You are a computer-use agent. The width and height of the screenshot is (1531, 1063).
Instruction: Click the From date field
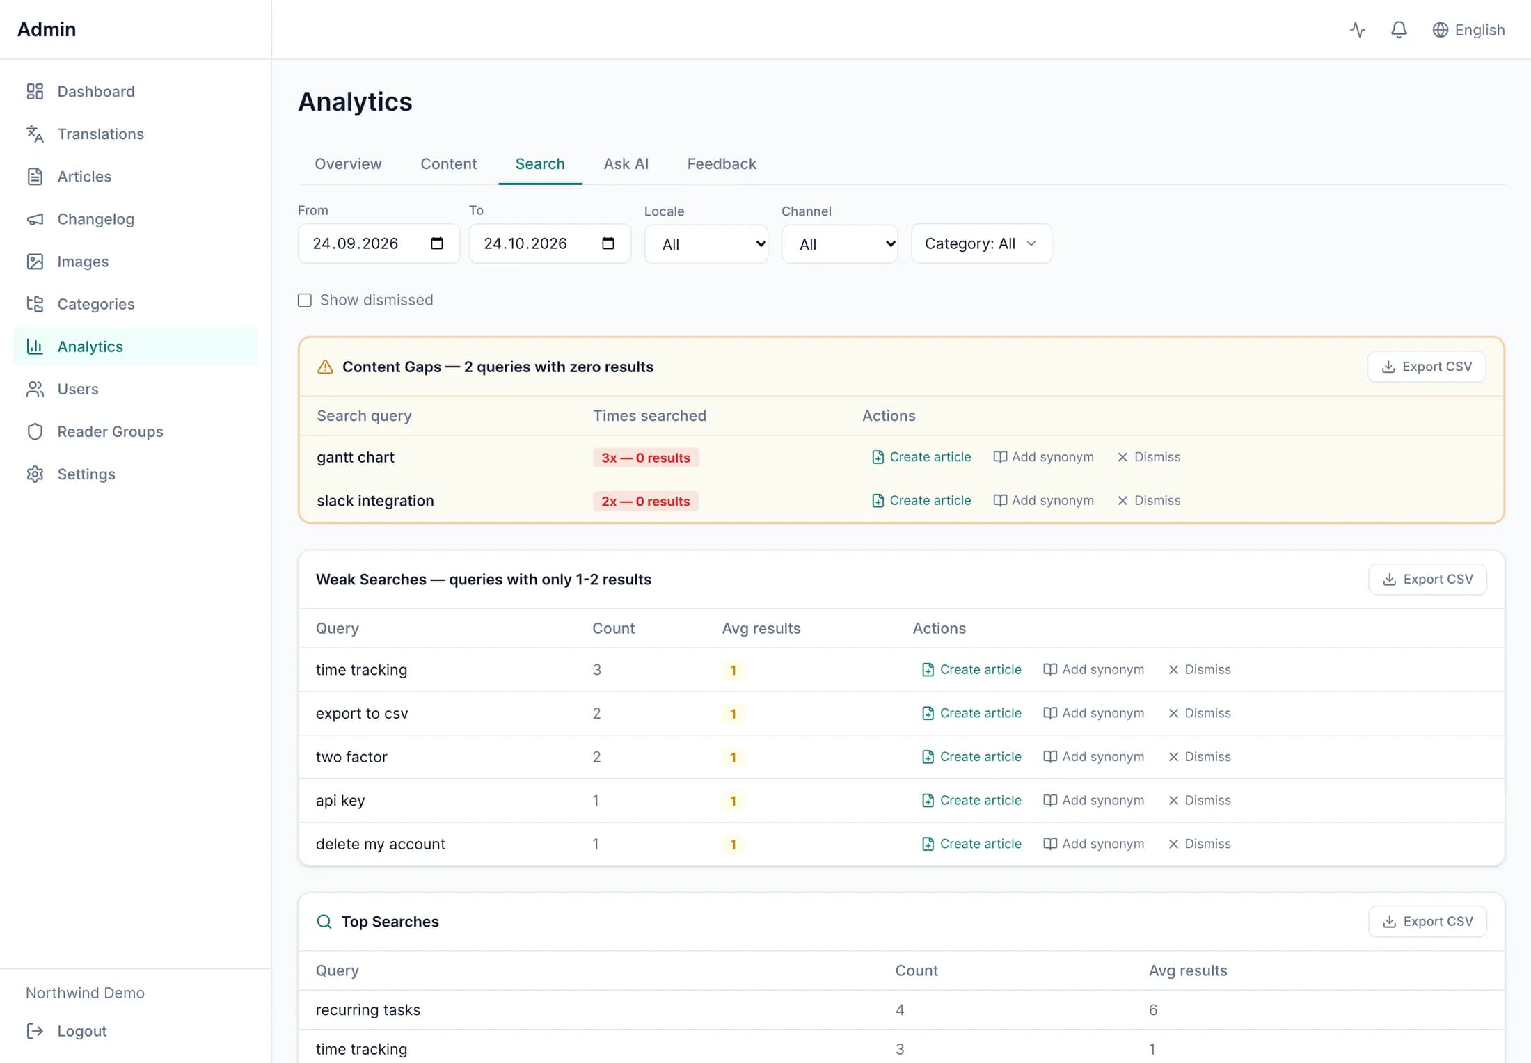click(379, 243)
